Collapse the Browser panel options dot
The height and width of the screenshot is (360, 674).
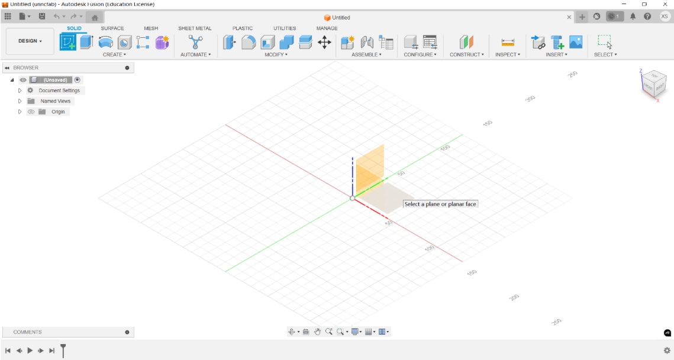pos(127,68)
